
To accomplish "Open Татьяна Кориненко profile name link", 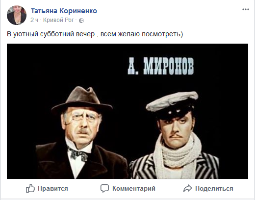I will point(64,11).
